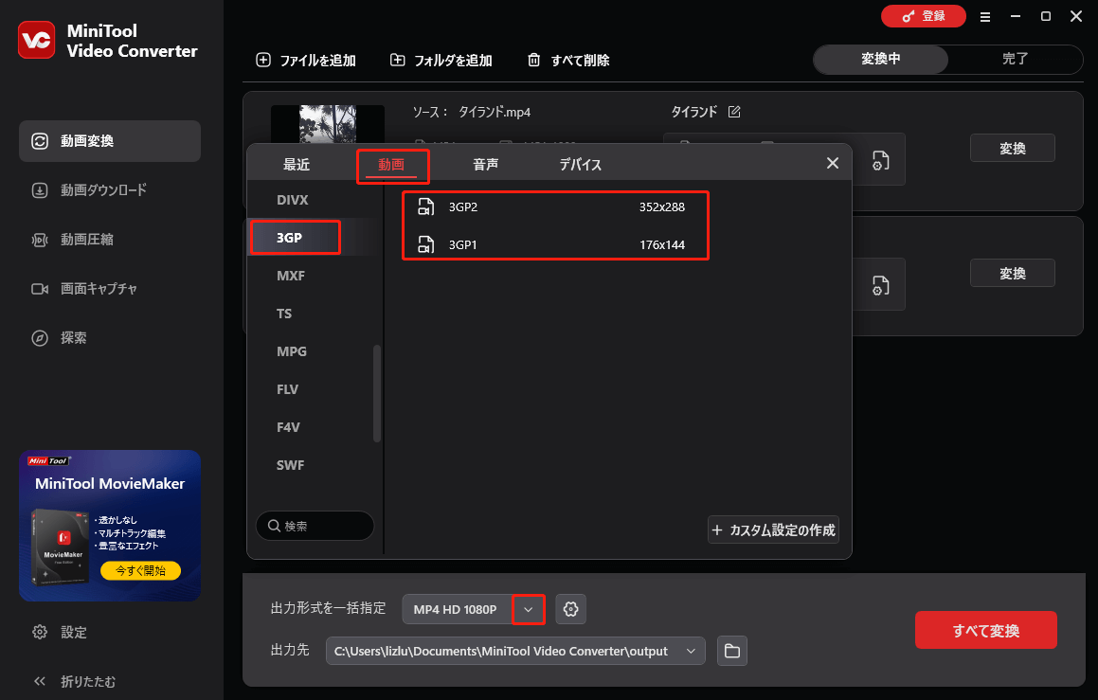The height and width of the screenshot is (700, 1098).
Task: Open the 動画変換 sidebar section
Action: [x=110, y=141]
